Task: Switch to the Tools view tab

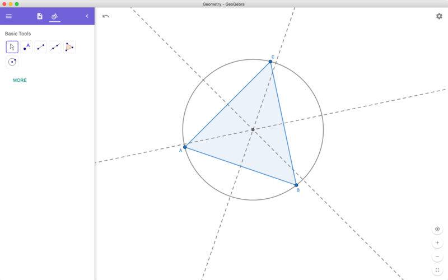Action: pyautogui.click(x=54, y=16)
